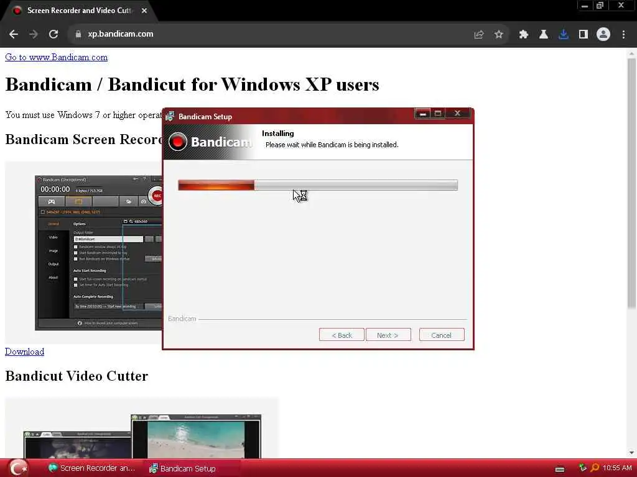
Task: Click the scrollbar down arrow
Action: (x=631, y=452)
